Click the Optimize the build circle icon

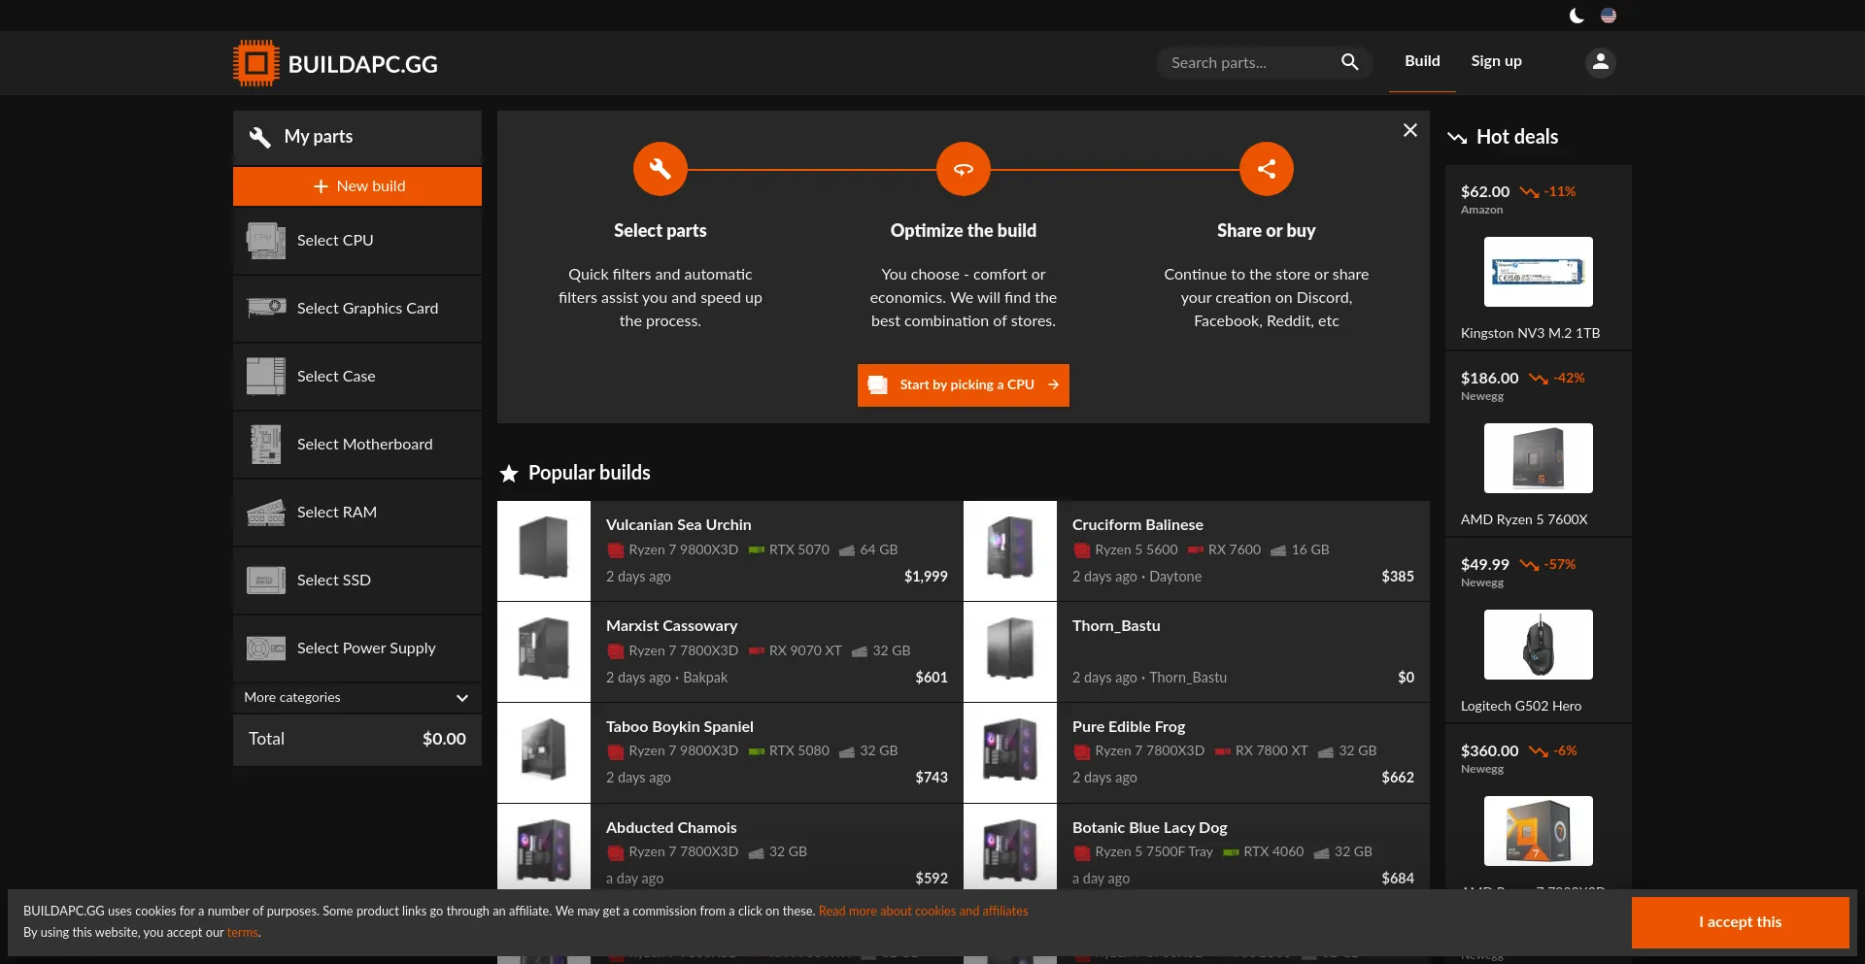point(963,169)
